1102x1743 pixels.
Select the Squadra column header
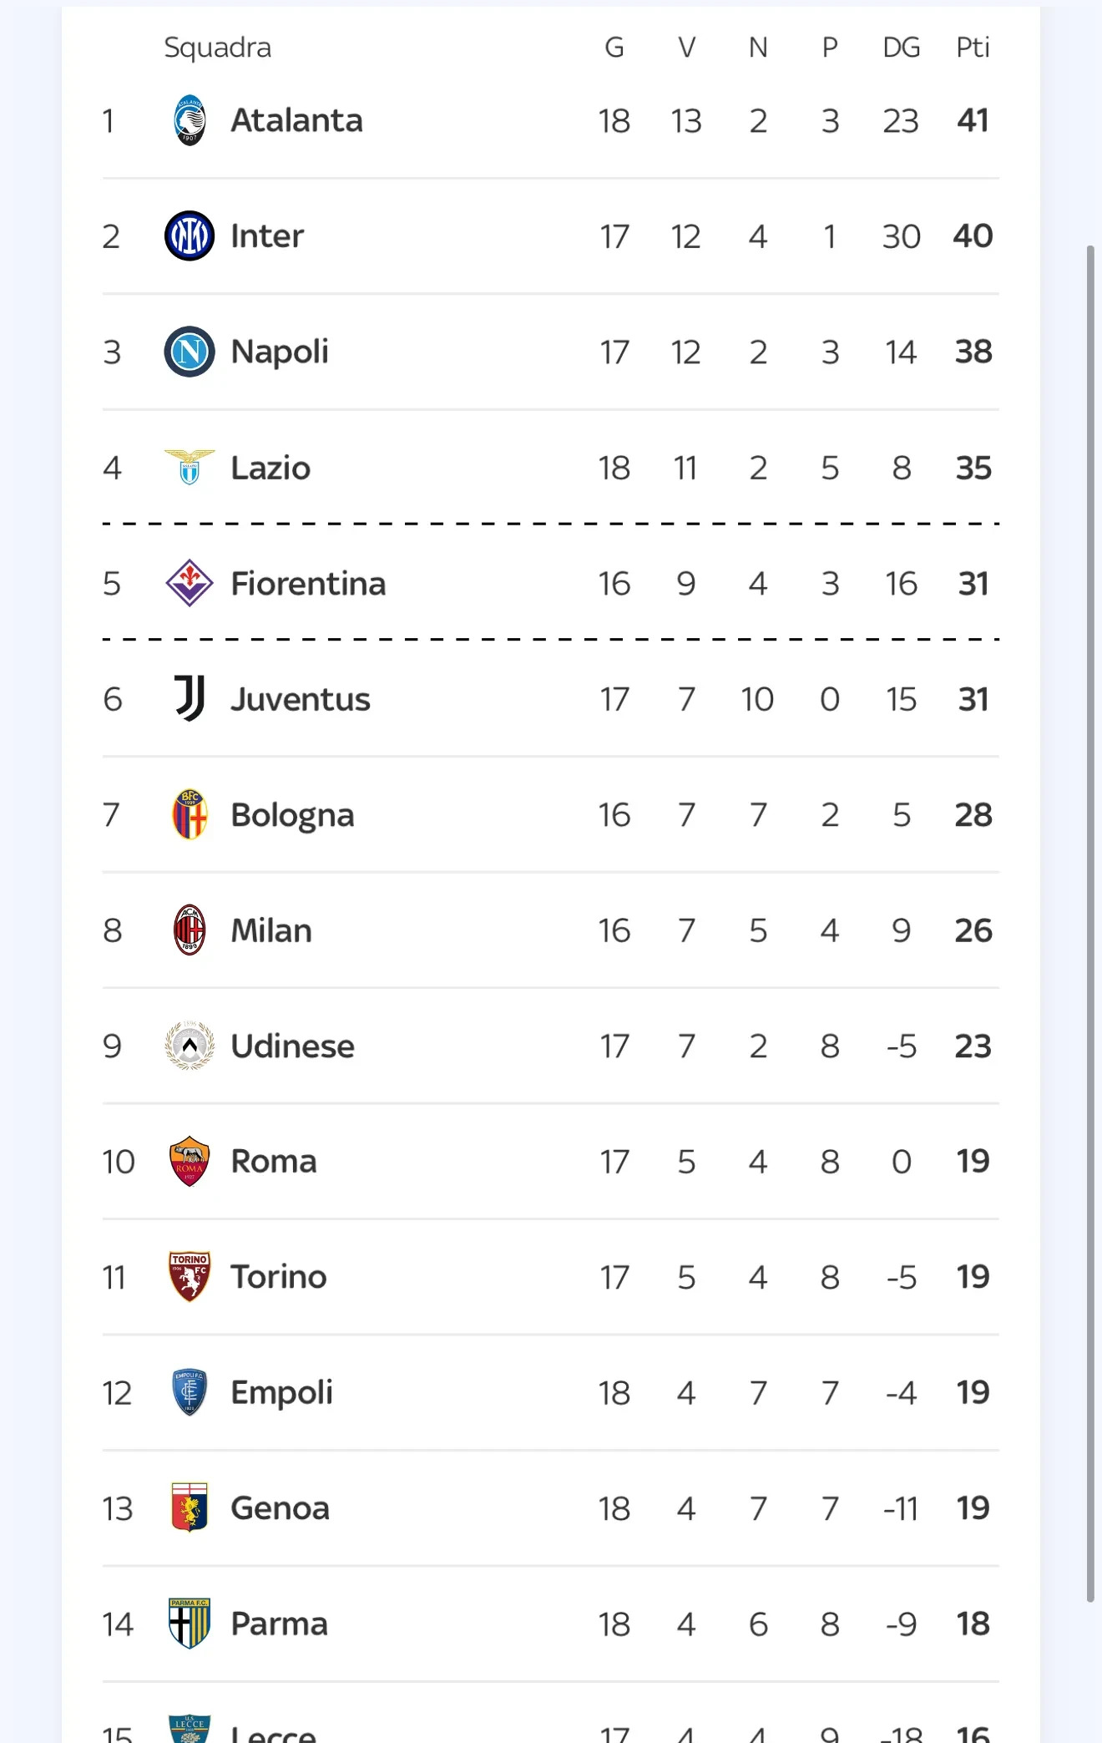pyautogui.click(x=217, y=48)
